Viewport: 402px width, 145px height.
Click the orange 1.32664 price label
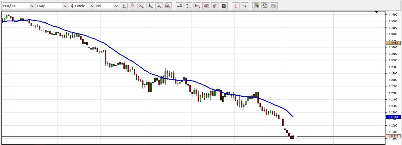pyautogui.click(x=394, y=43)
